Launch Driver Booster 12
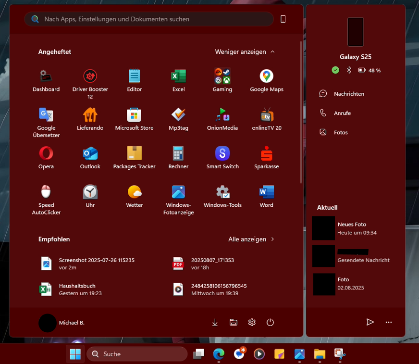Viewport: 419px width, 364px height. click(90, 84)
